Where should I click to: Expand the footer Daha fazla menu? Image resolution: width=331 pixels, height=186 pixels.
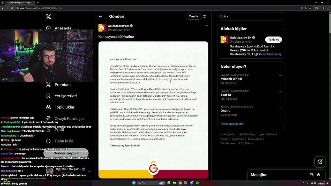(228, 143)
